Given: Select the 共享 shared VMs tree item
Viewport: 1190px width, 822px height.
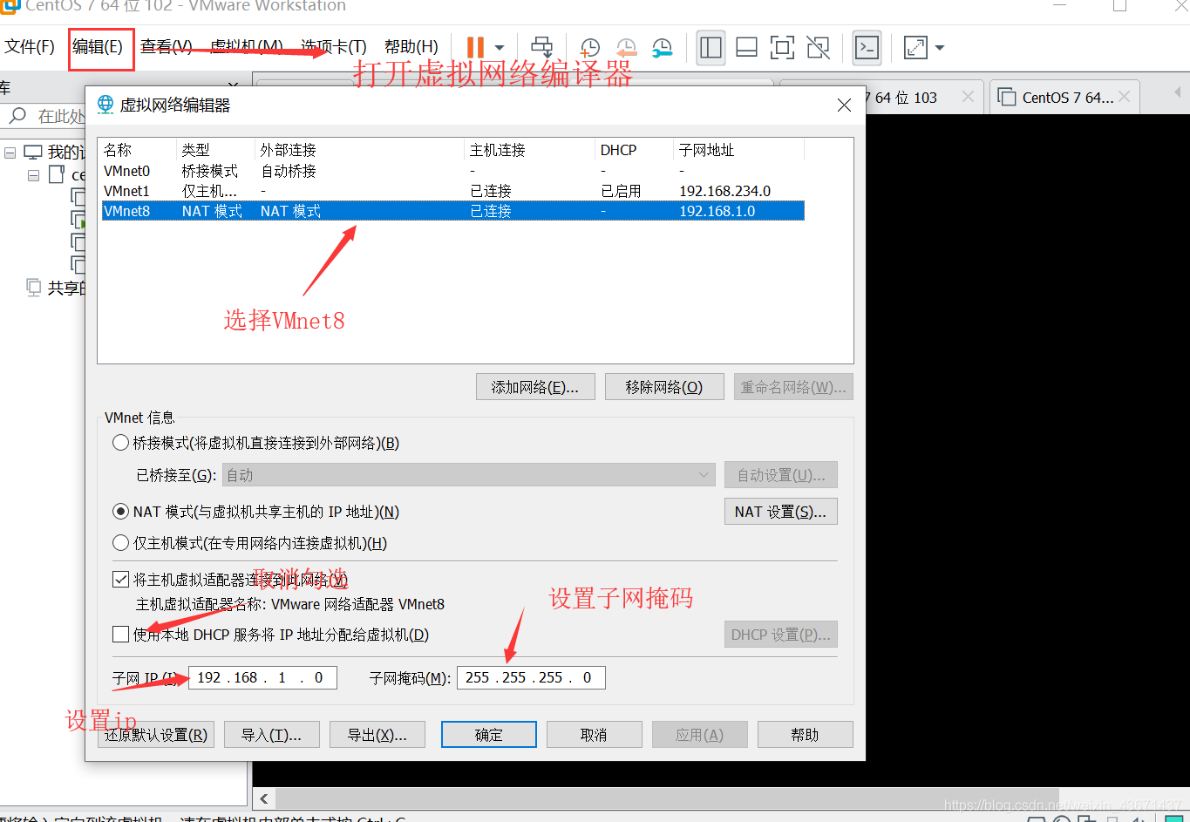Looking at the screenshot, I should tap(54, 288).
